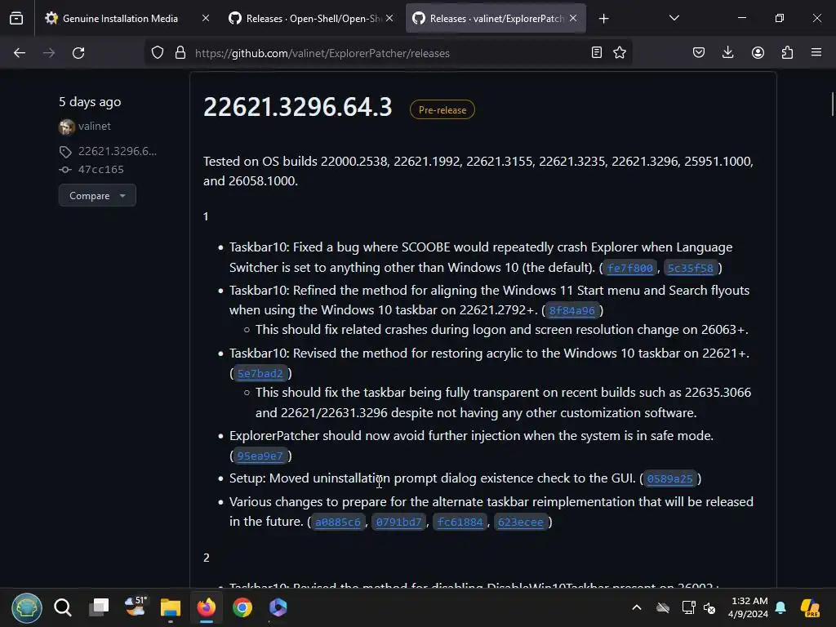Launch Google Chrome from the taskbar
836x627 pixels.
point(242,607)
